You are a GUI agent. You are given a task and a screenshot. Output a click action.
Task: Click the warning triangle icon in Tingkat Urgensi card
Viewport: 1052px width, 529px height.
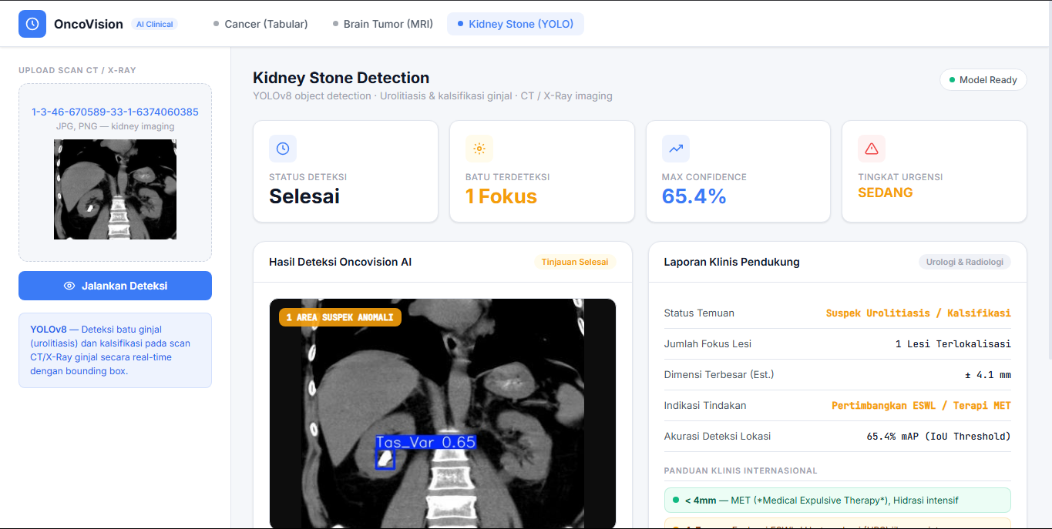[x=872, y=149]
